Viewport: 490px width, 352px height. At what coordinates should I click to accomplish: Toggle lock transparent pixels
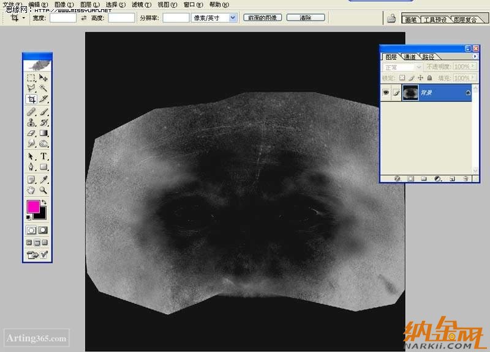(402, 78)
